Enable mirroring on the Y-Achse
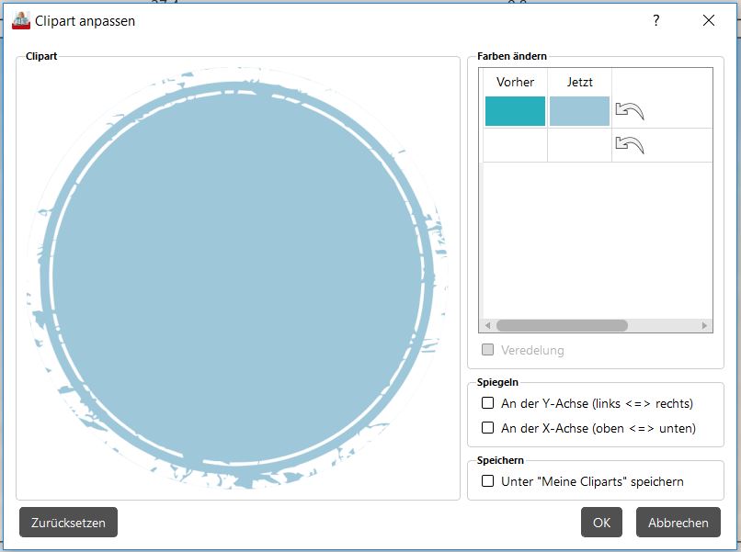 pos(488,403)
